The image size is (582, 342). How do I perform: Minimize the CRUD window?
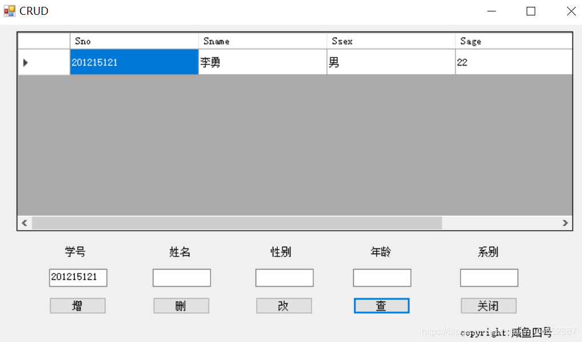[491, 11]
